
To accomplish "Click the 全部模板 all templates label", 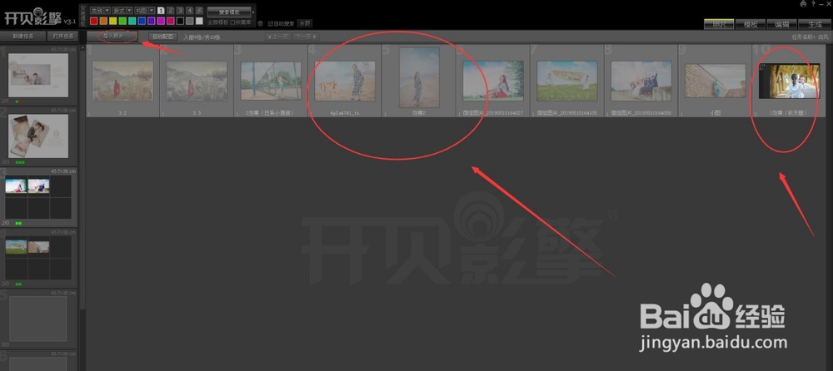I will 217,22.
